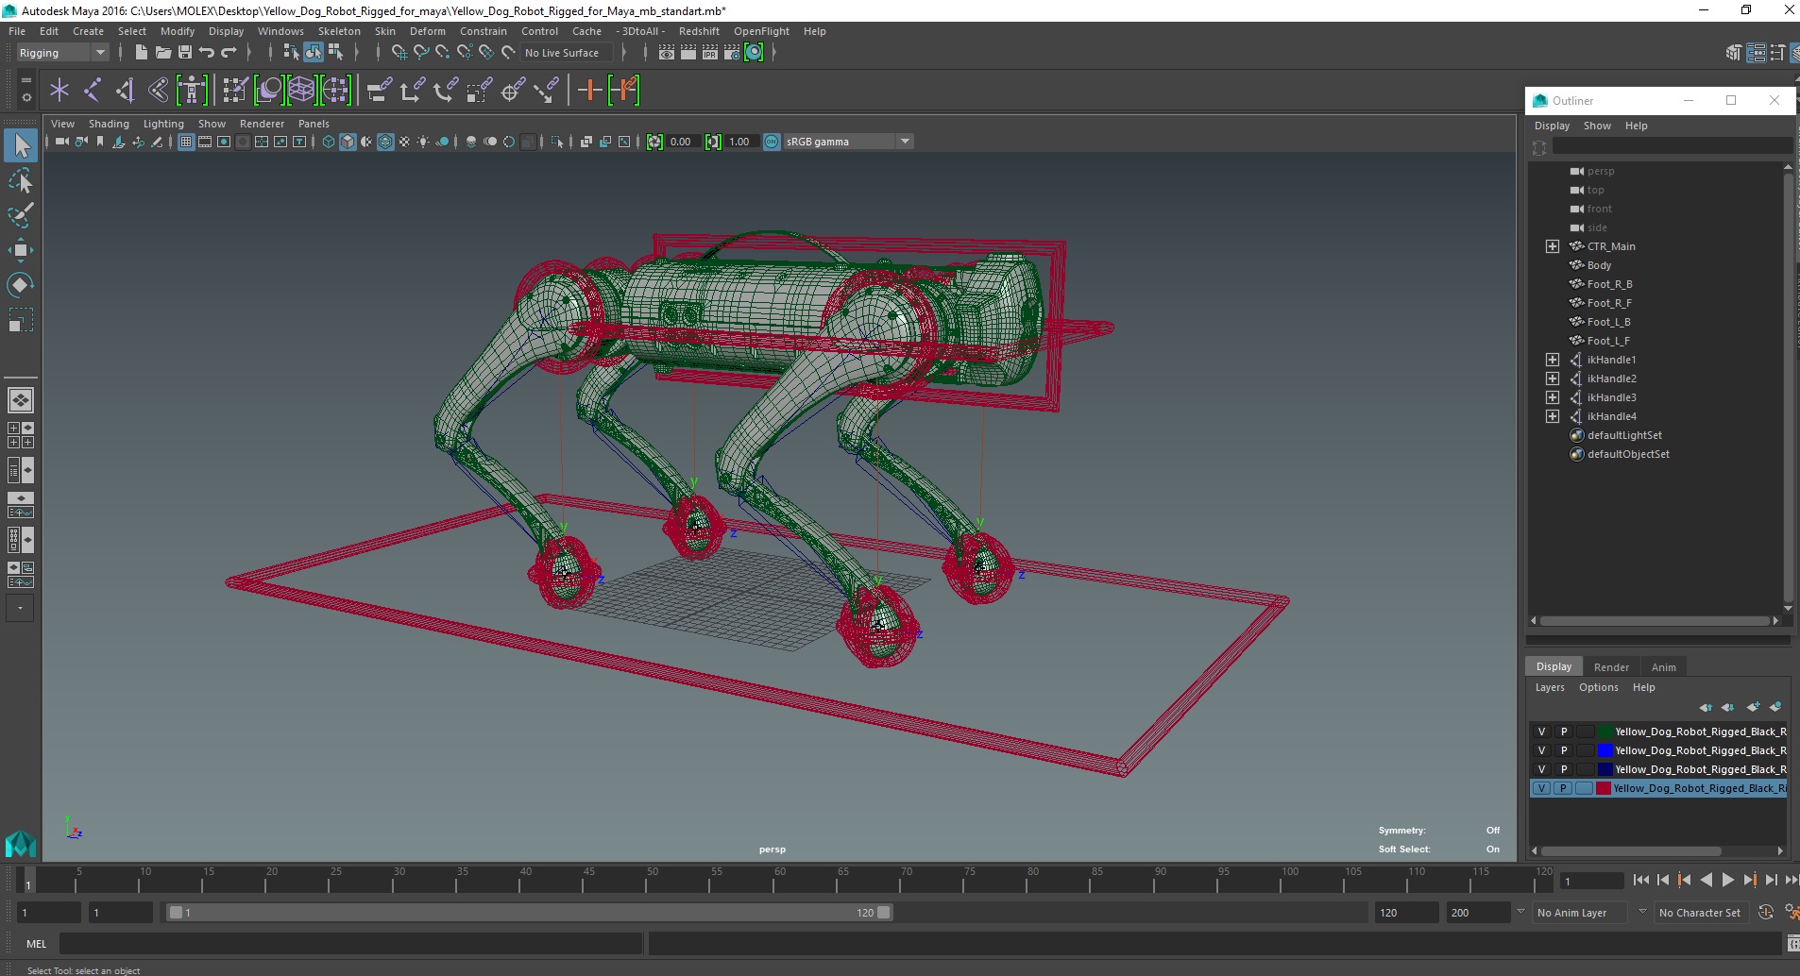Expand CTR_Main in Outliner
The image size is (1800, 976).
pos(1553,246)
